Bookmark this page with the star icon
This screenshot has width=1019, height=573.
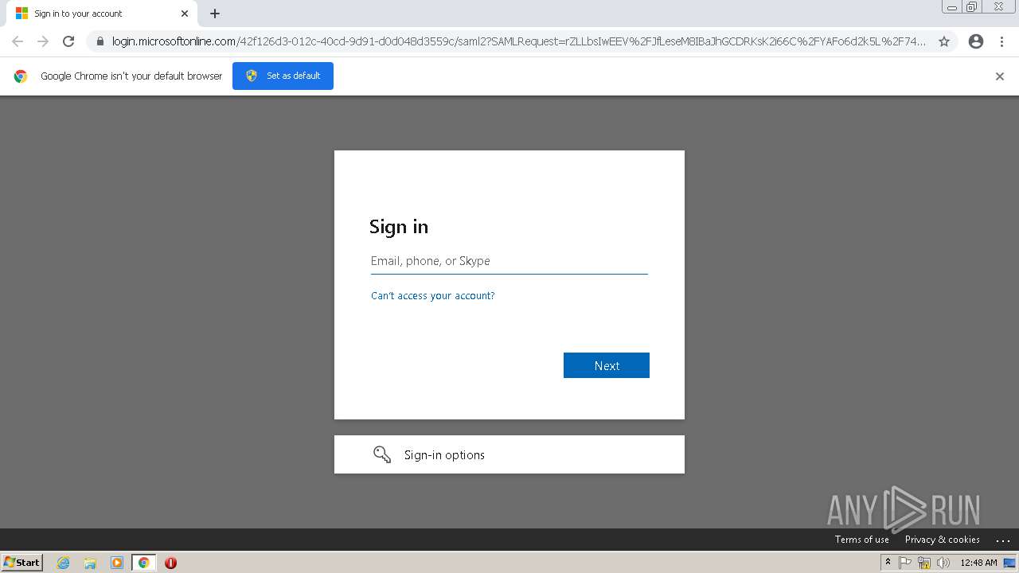coord(944,41)
